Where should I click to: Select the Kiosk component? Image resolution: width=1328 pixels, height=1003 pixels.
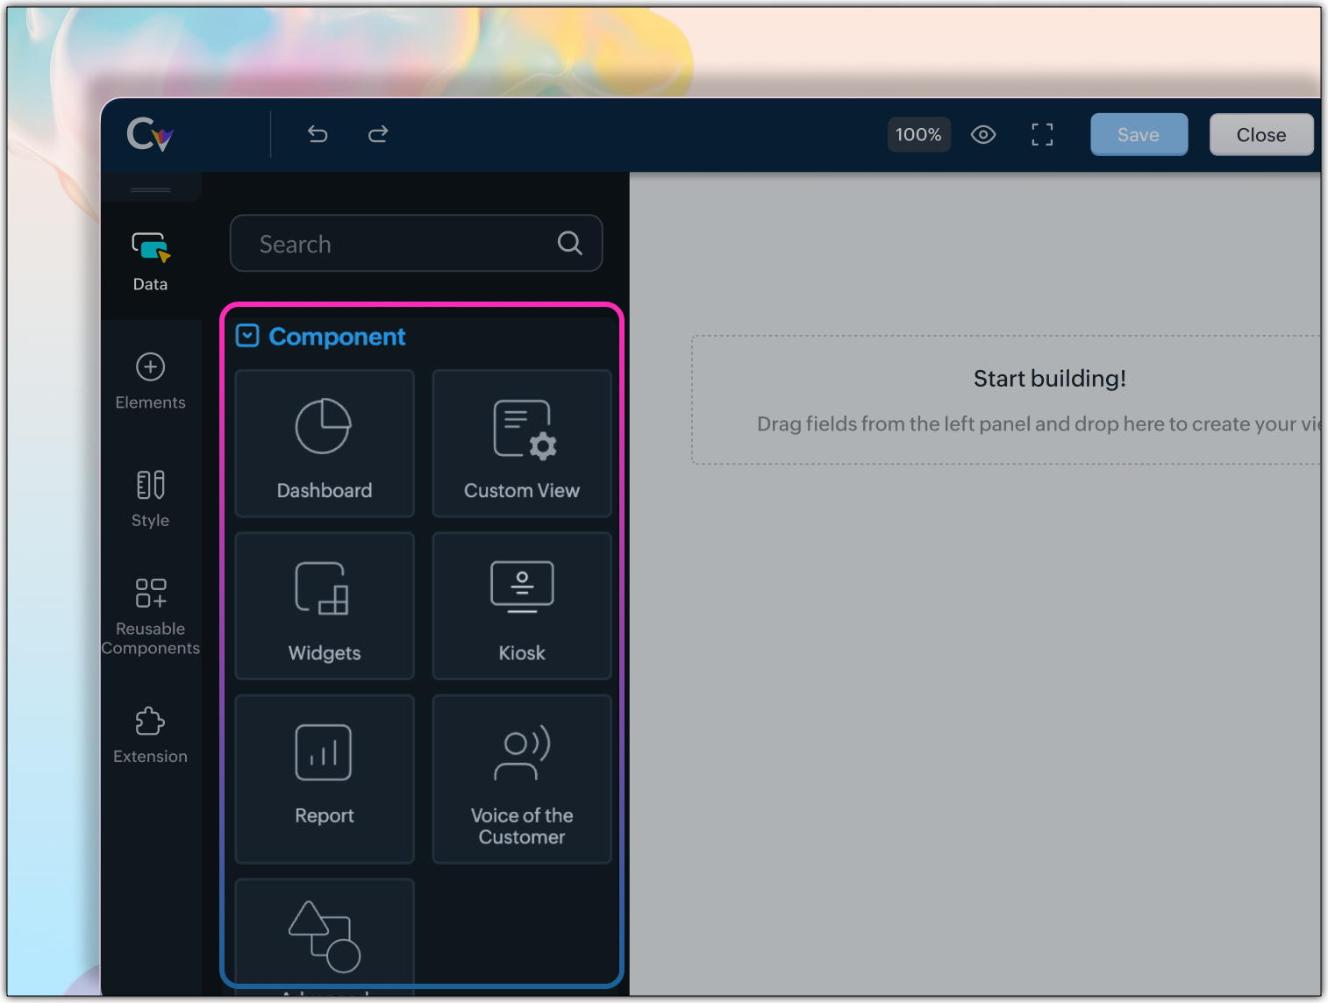pos(522,606)
